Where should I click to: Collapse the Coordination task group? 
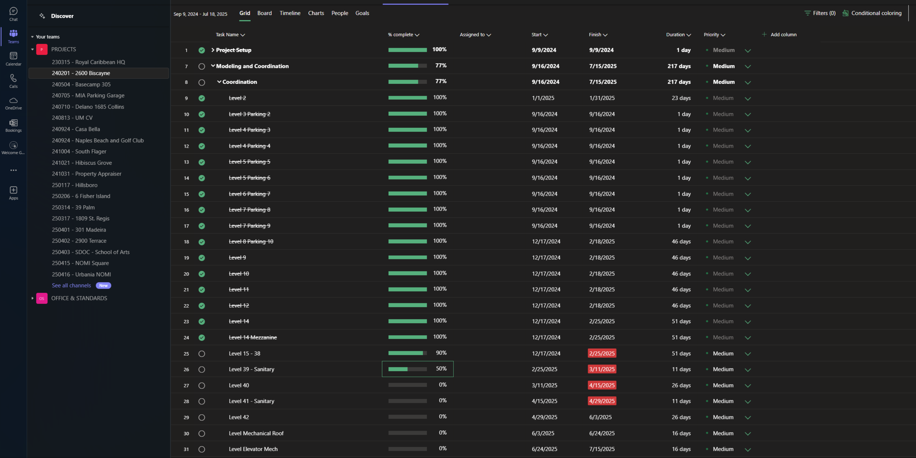219,82
